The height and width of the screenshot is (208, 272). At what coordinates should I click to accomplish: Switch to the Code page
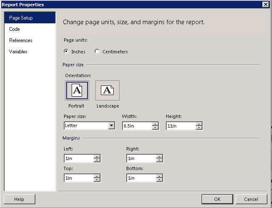pyautogui.click(x=15, y=29)
